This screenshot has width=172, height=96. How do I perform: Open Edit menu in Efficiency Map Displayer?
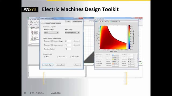tap(97, 20)
